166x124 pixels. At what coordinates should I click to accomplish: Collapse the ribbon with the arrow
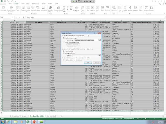coord(164,14)
